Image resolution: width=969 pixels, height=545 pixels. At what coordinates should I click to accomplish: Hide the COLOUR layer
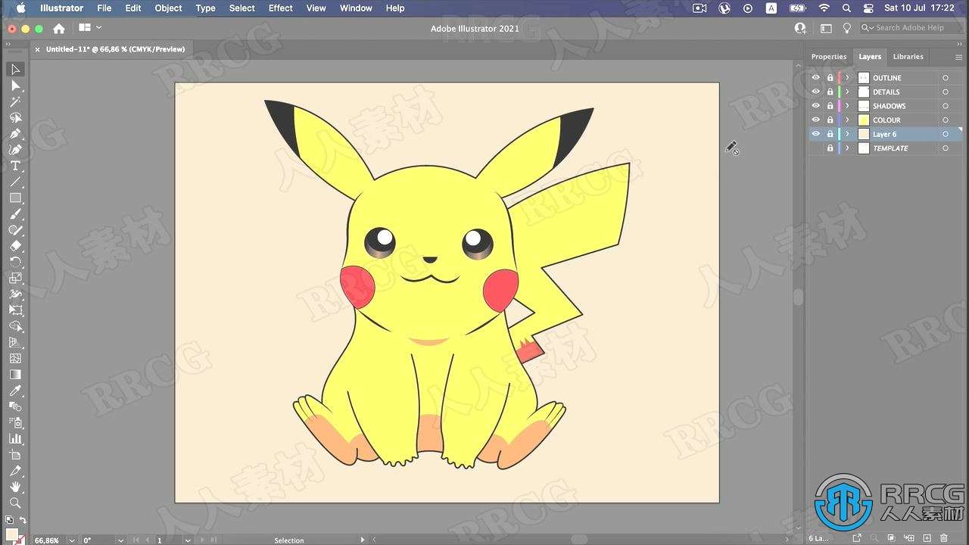815,120
